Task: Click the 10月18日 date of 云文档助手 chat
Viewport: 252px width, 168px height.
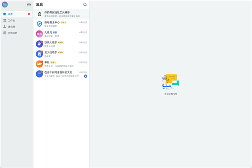Action: [x=83, y=52]
